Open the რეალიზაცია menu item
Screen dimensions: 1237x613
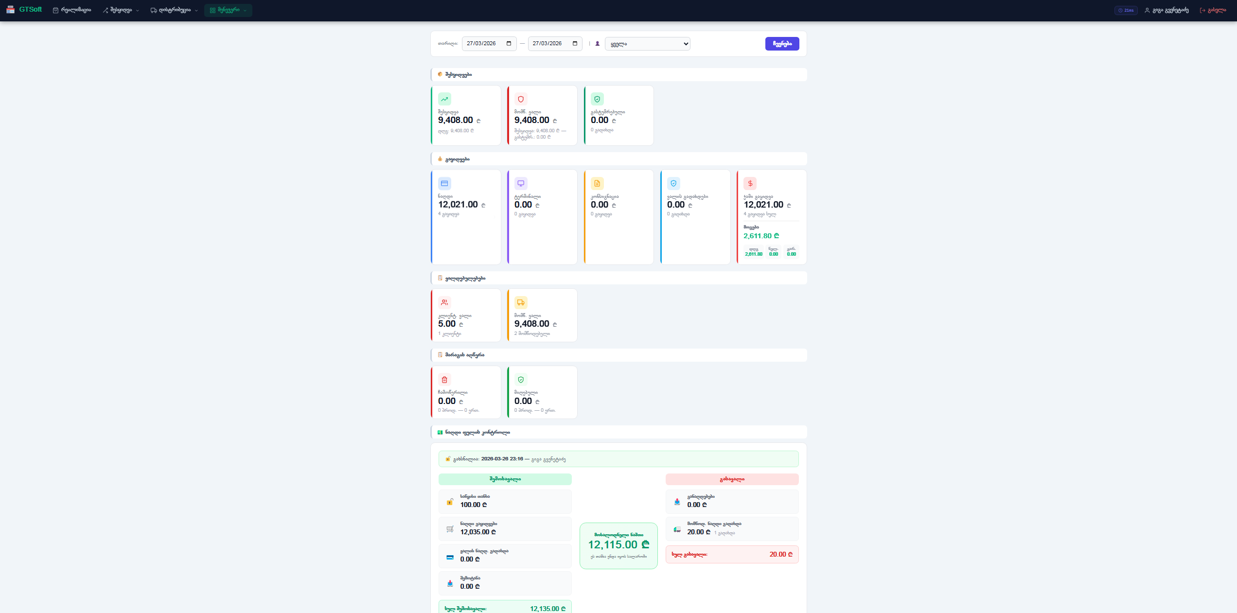tap(72, 10)
